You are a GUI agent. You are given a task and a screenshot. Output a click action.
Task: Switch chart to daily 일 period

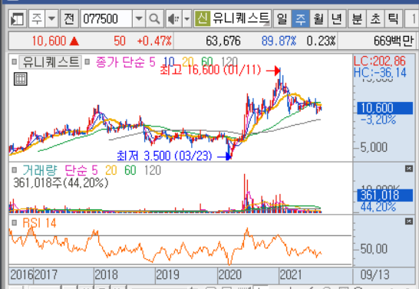coord(282,18)
